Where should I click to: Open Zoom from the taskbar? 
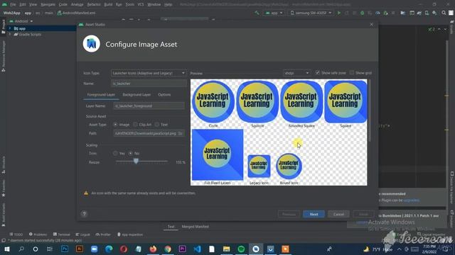pyautogui.click(x=95, y=249)
